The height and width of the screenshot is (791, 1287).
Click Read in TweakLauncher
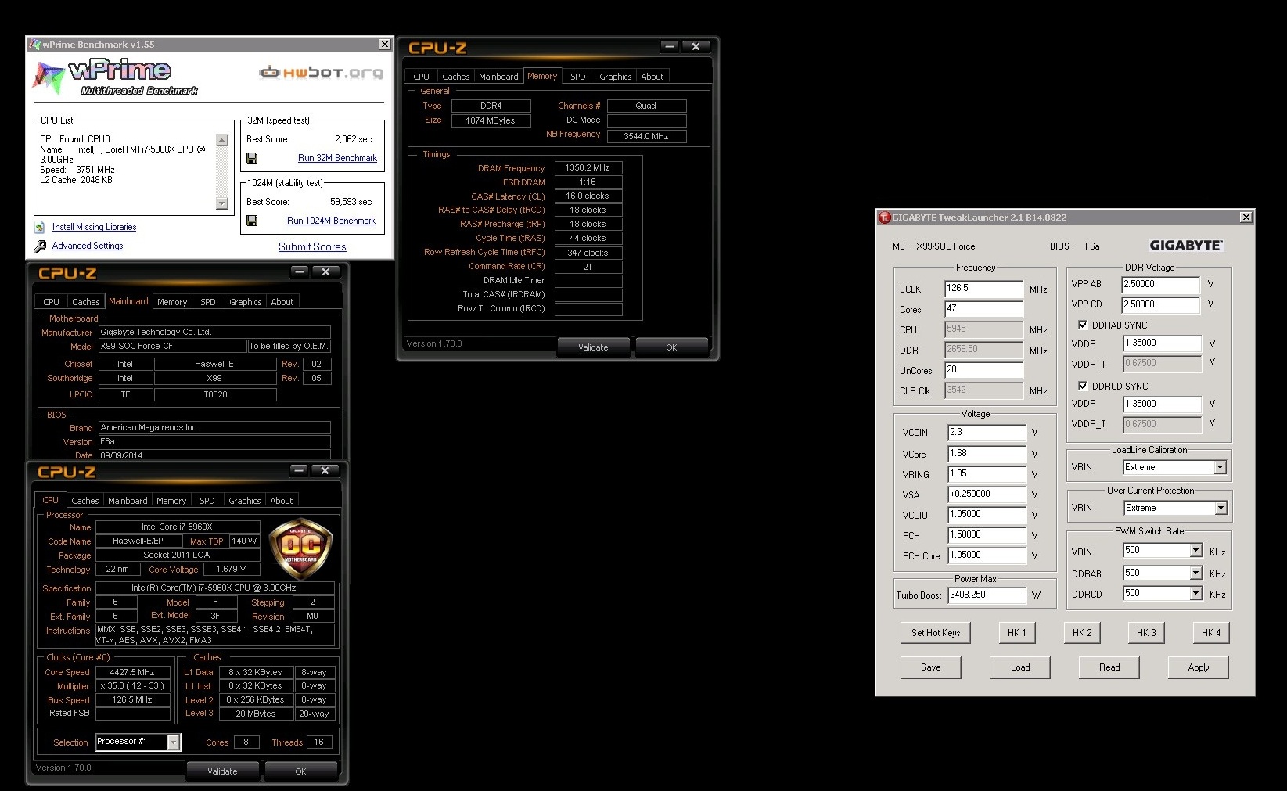pyautogui.click(x=1109, y=667)
